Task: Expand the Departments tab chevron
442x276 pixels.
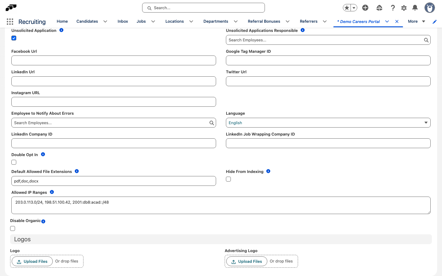Action: pos(236,21)
